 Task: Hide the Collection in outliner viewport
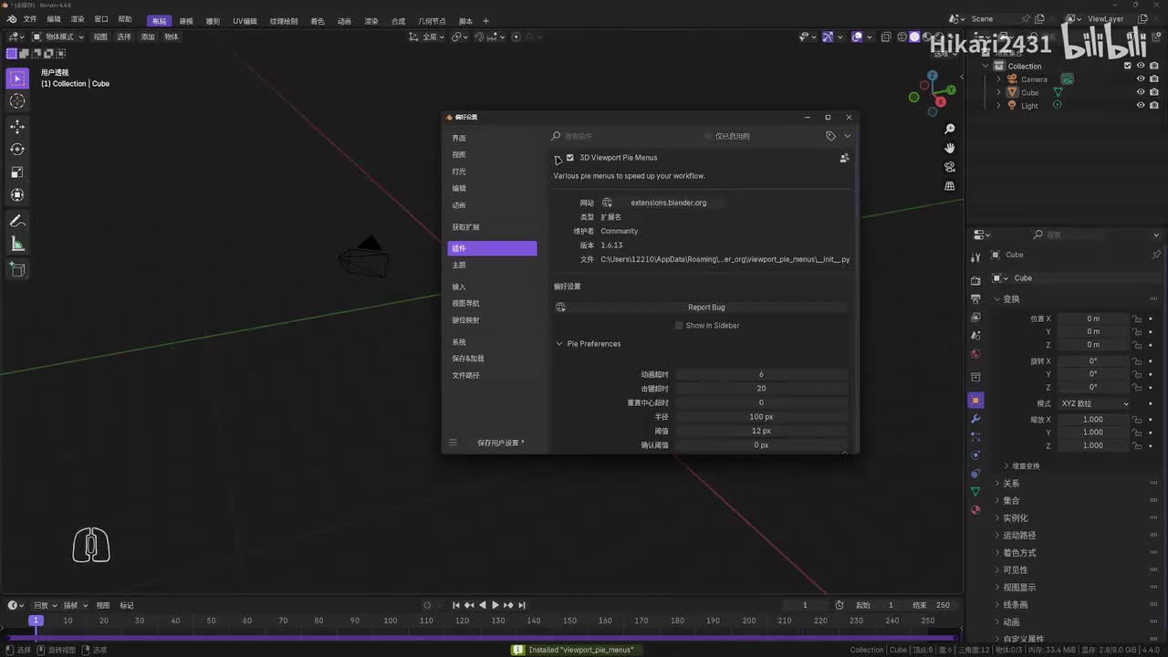click(x=1141, y=66)
